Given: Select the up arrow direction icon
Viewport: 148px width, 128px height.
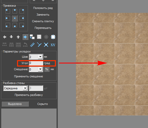Looking at the screenshot, I should tap(18, 37).
